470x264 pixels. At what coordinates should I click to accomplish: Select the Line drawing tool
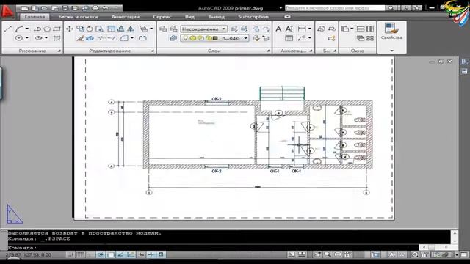pyautogui.click(x=8, y=29)
